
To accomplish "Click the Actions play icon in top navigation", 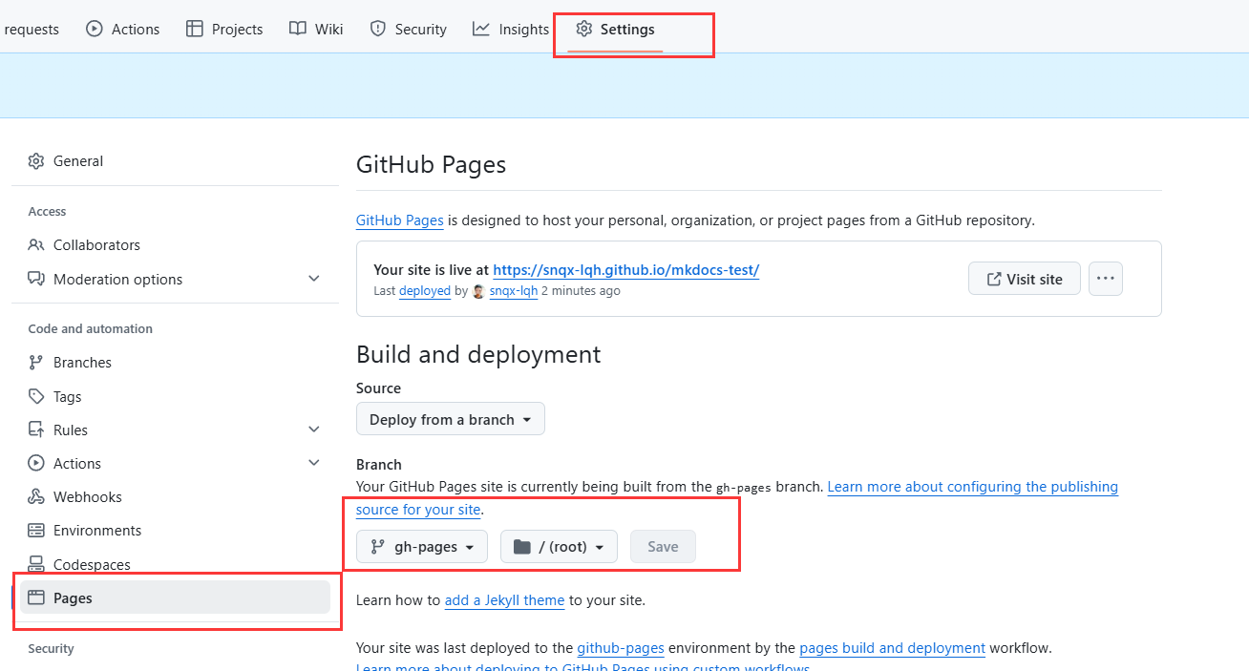I will (x=95, y=30).
